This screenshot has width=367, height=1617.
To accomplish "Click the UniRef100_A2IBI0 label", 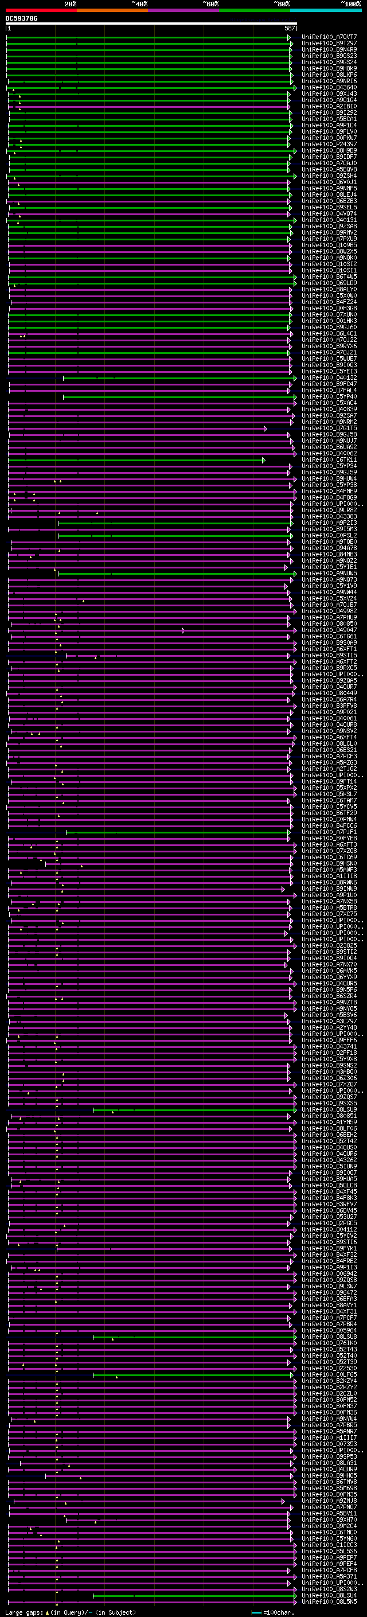I will tap(329, 107).
